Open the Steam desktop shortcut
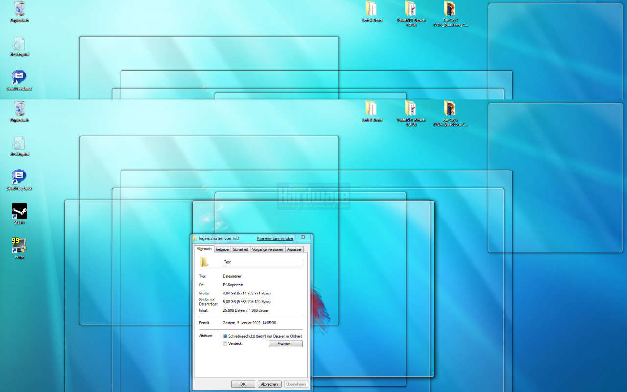 (19, 214)
